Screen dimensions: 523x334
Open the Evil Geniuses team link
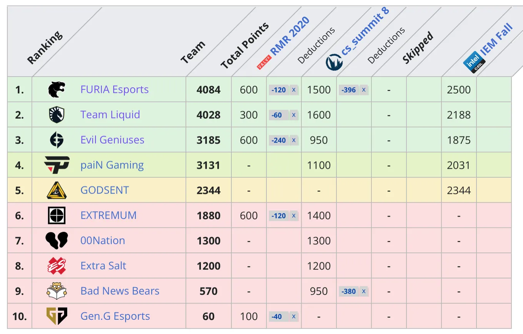pyautogui.click(x=112, y=140)
